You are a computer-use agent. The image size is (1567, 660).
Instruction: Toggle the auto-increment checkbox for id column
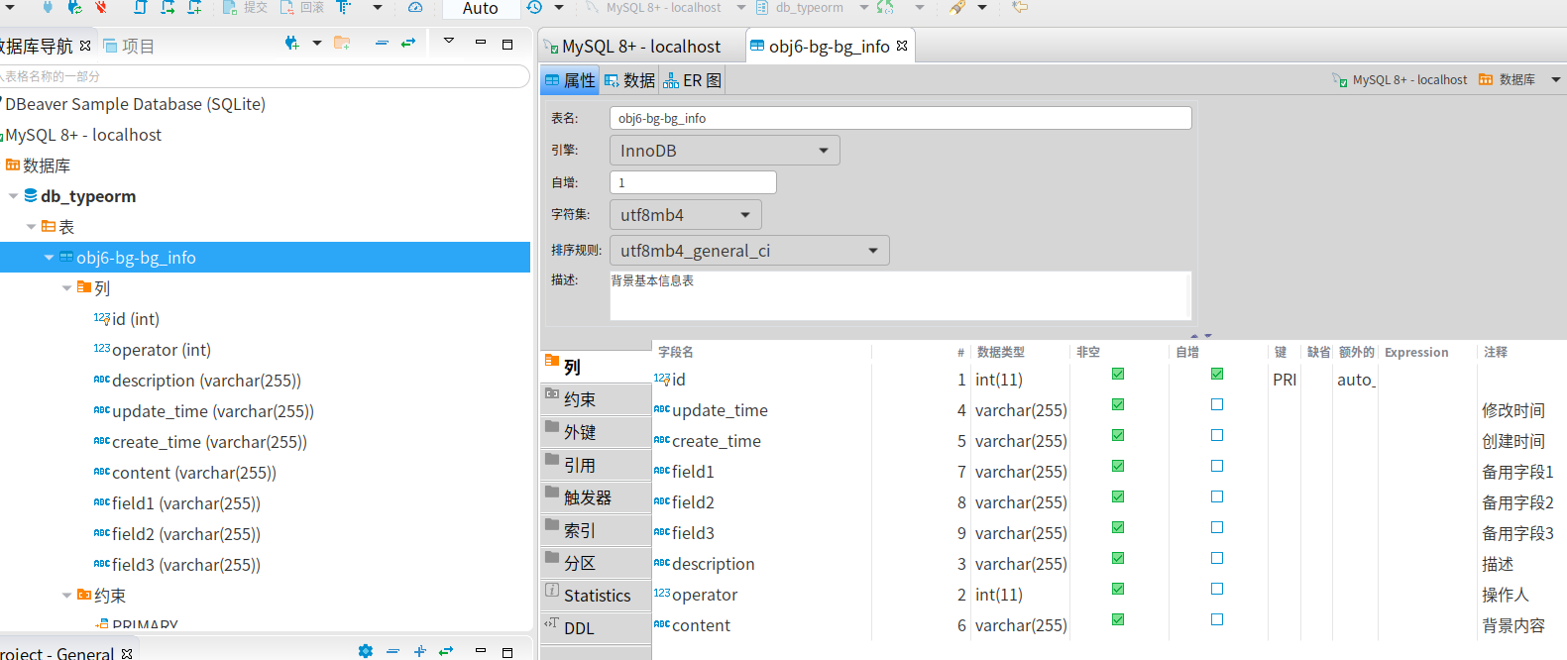[1217, 374]
